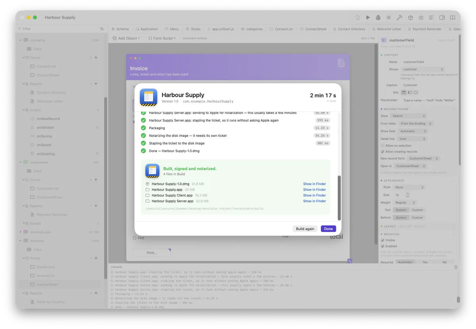Click the Harbour Supply app icon in dialog header
This screenshot has width=476, height=329.
[x=149, y=98]
